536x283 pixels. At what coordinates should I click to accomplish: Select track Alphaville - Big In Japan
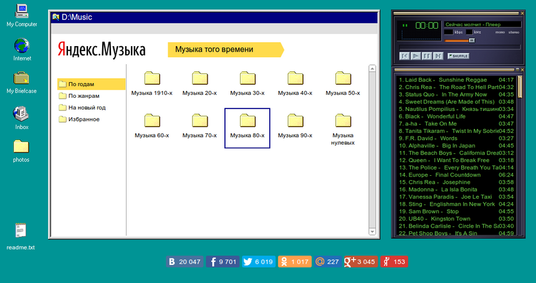456,146
